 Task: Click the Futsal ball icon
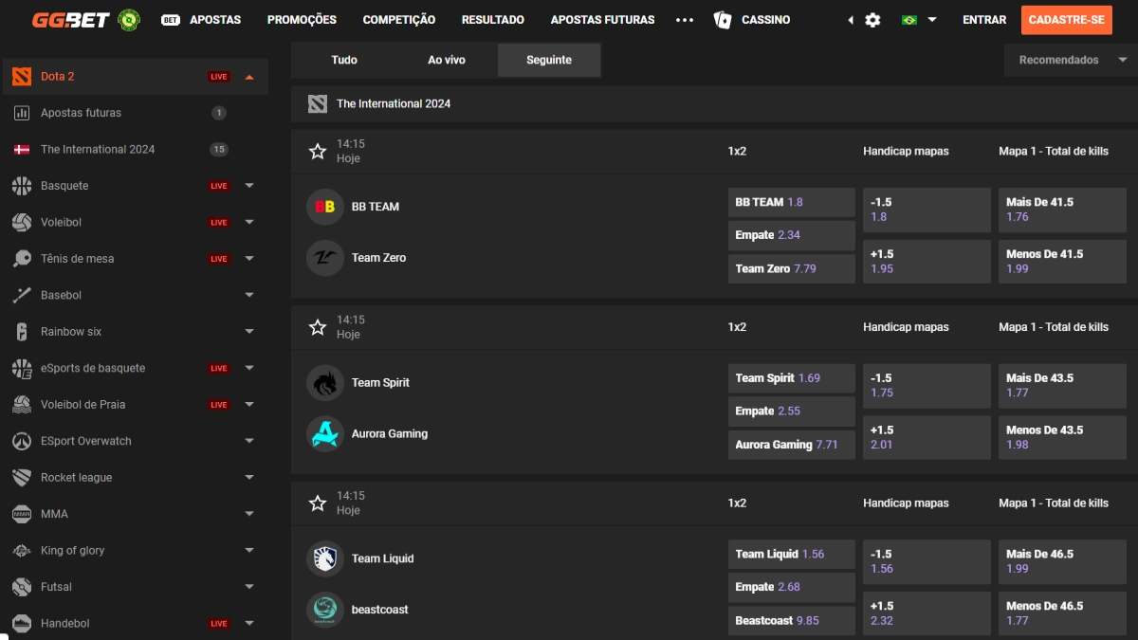22,588
